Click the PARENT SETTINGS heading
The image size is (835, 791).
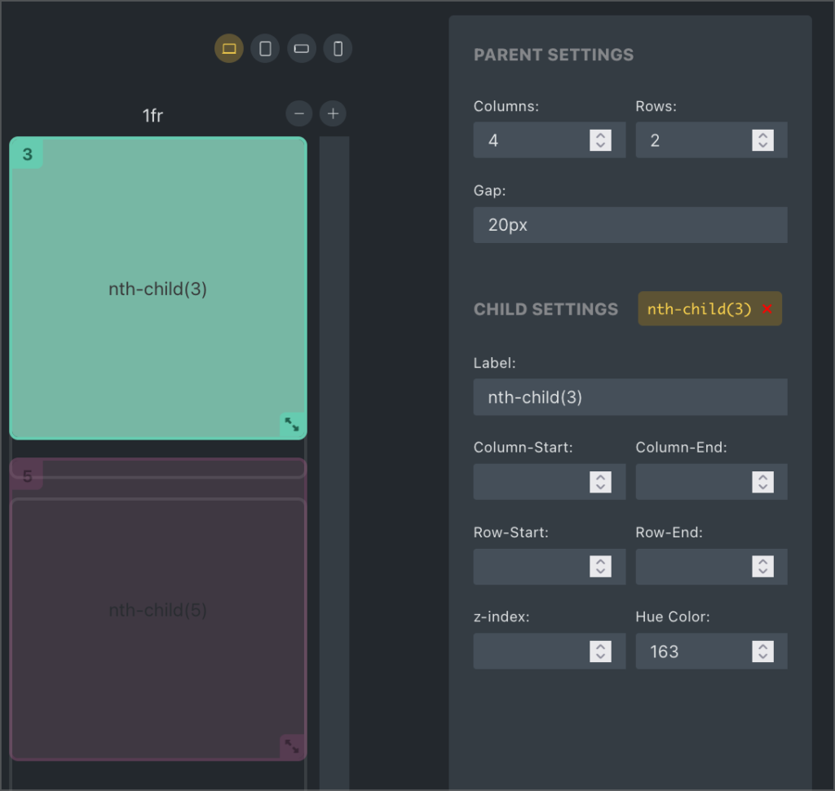(x=554, y=55)
